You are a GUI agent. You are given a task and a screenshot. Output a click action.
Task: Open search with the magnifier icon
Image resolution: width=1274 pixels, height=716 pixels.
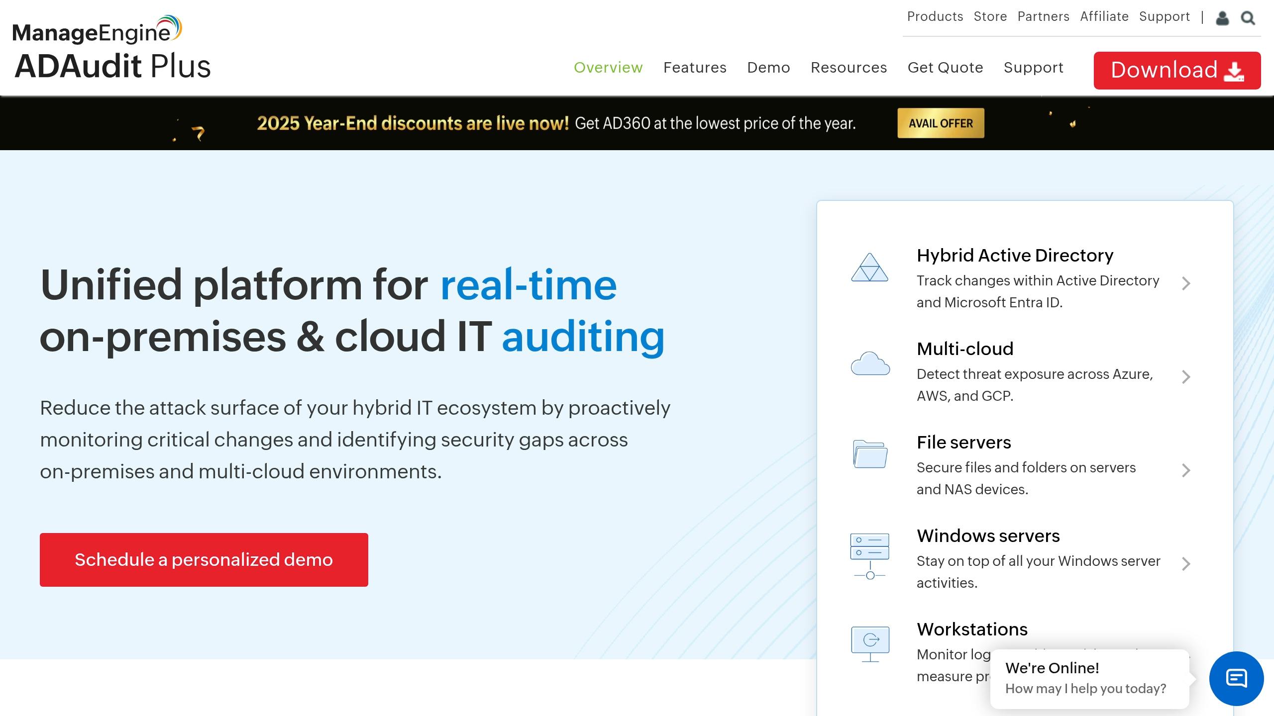pyautogui.click(x=1248, y=18)
